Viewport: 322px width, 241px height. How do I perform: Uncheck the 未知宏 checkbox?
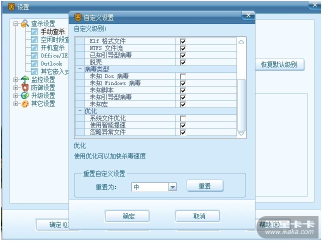click(x=183, y=104)
